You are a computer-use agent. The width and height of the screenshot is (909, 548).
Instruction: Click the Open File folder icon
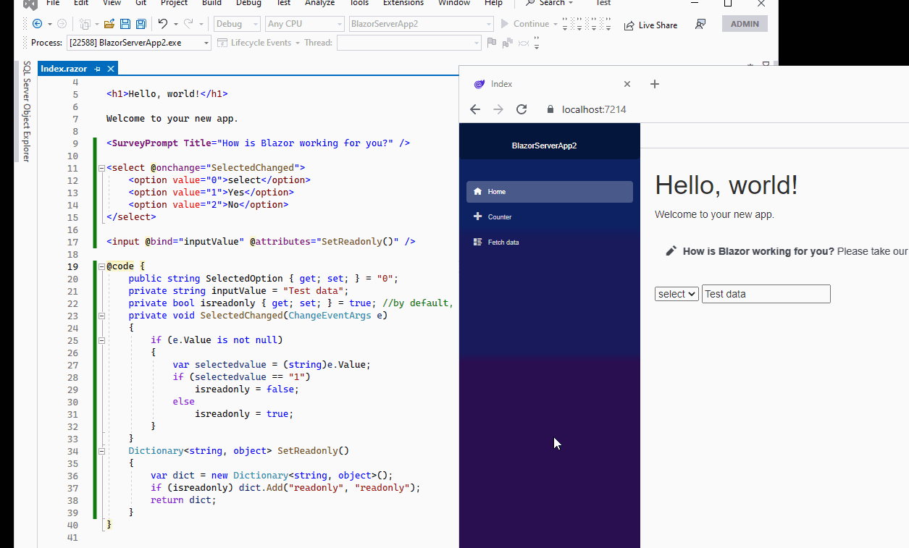[x=109, y=24]
